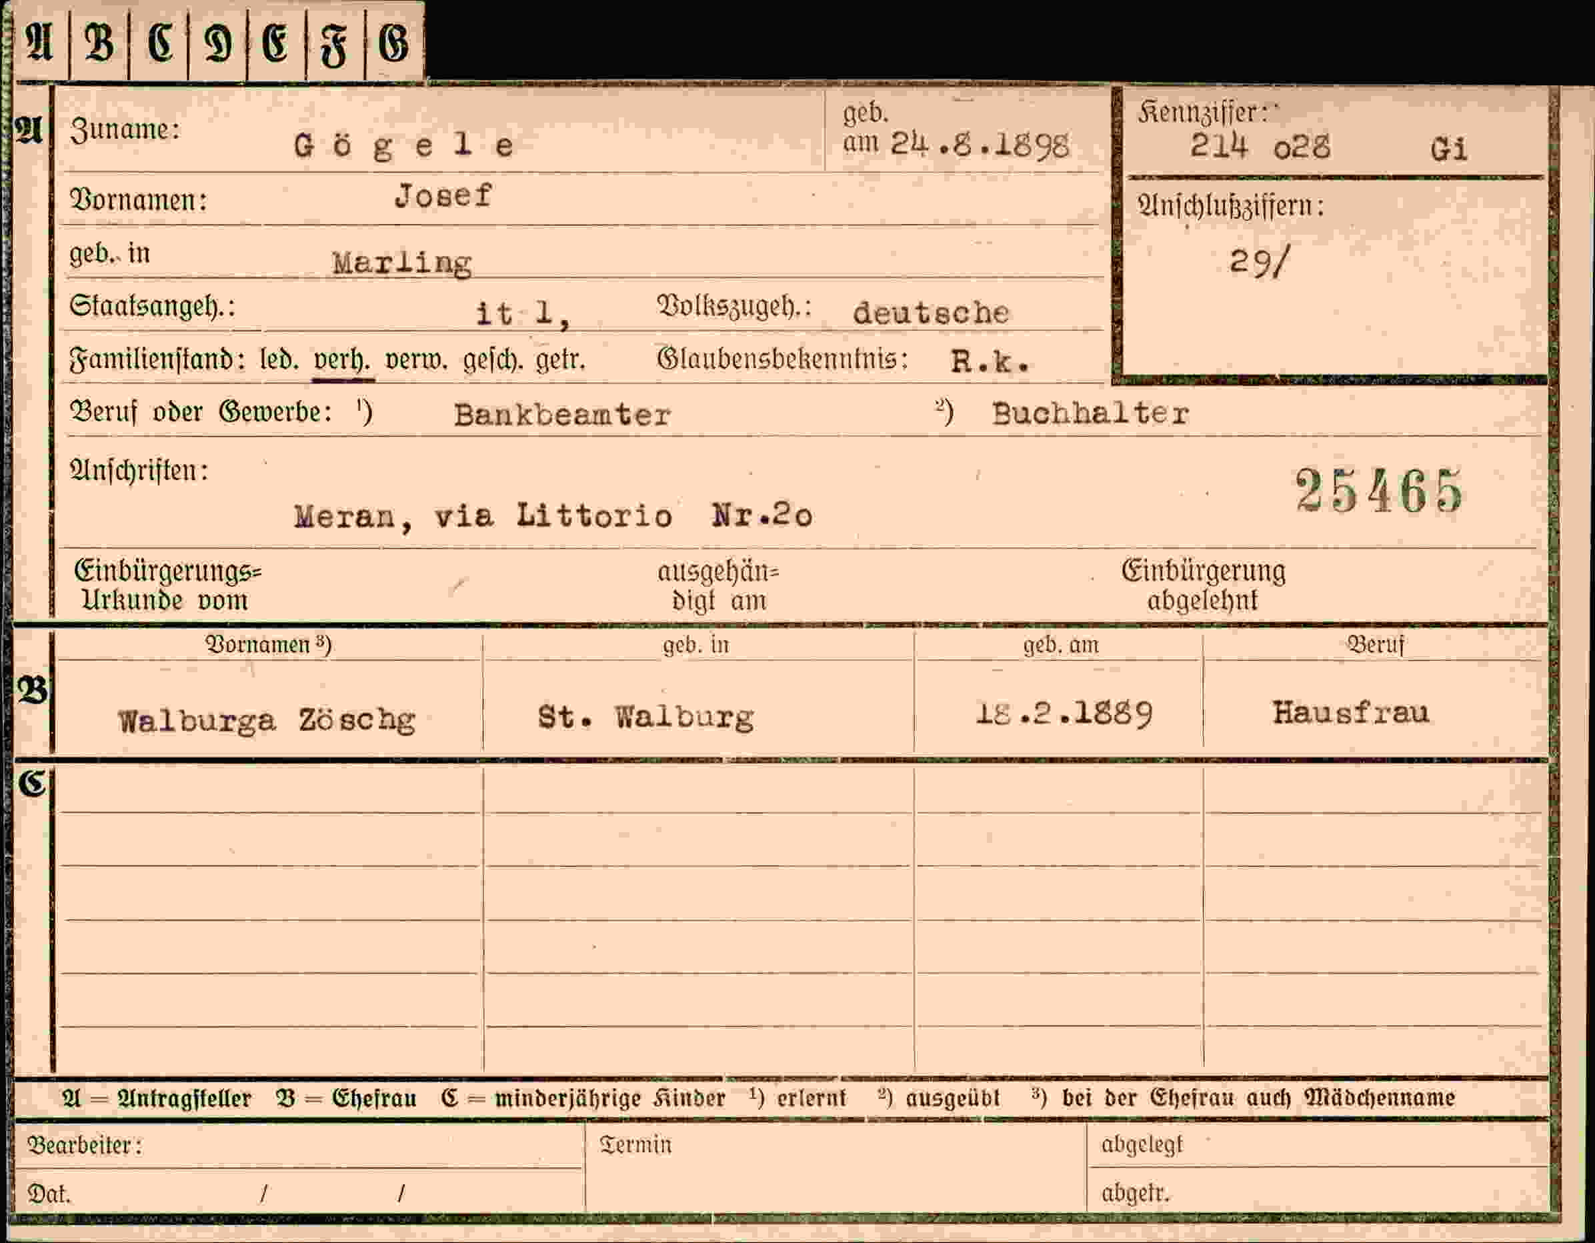Select index tab letter E
Image resolution: width=1595 pixels, height=1243 pixels.
[x=276, y=43]
